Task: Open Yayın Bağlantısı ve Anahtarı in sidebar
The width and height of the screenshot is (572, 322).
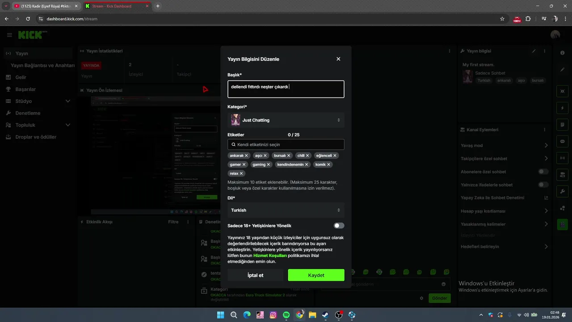Action: (42, 65)
